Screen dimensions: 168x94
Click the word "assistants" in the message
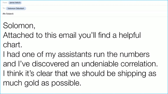[75, 54]
